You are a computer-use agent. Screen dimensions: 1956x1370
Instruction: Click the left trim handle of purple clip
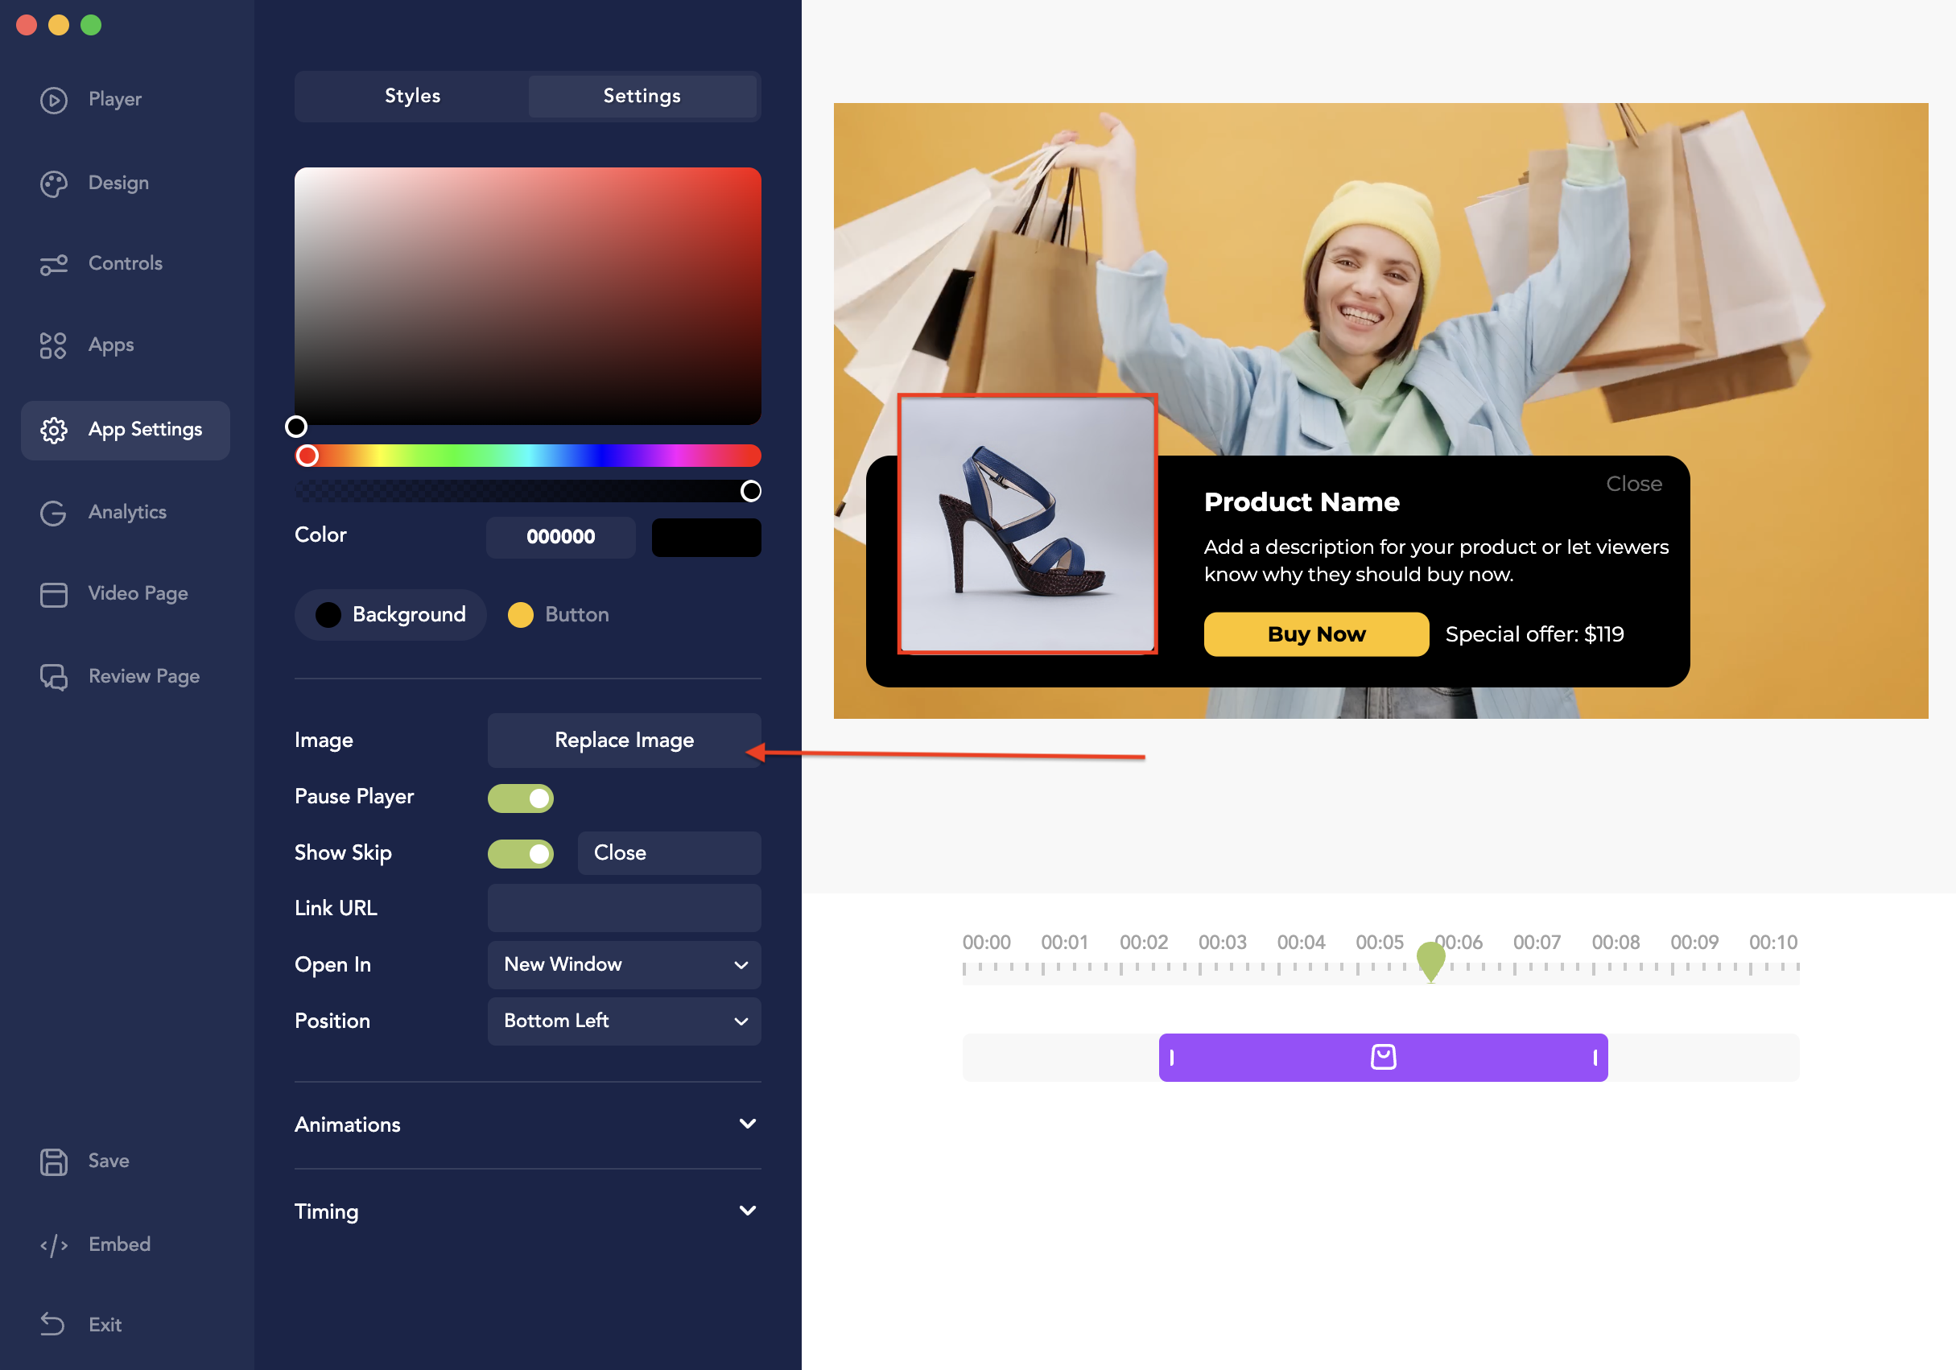pyautogui.click(x=1172, y=1058)
